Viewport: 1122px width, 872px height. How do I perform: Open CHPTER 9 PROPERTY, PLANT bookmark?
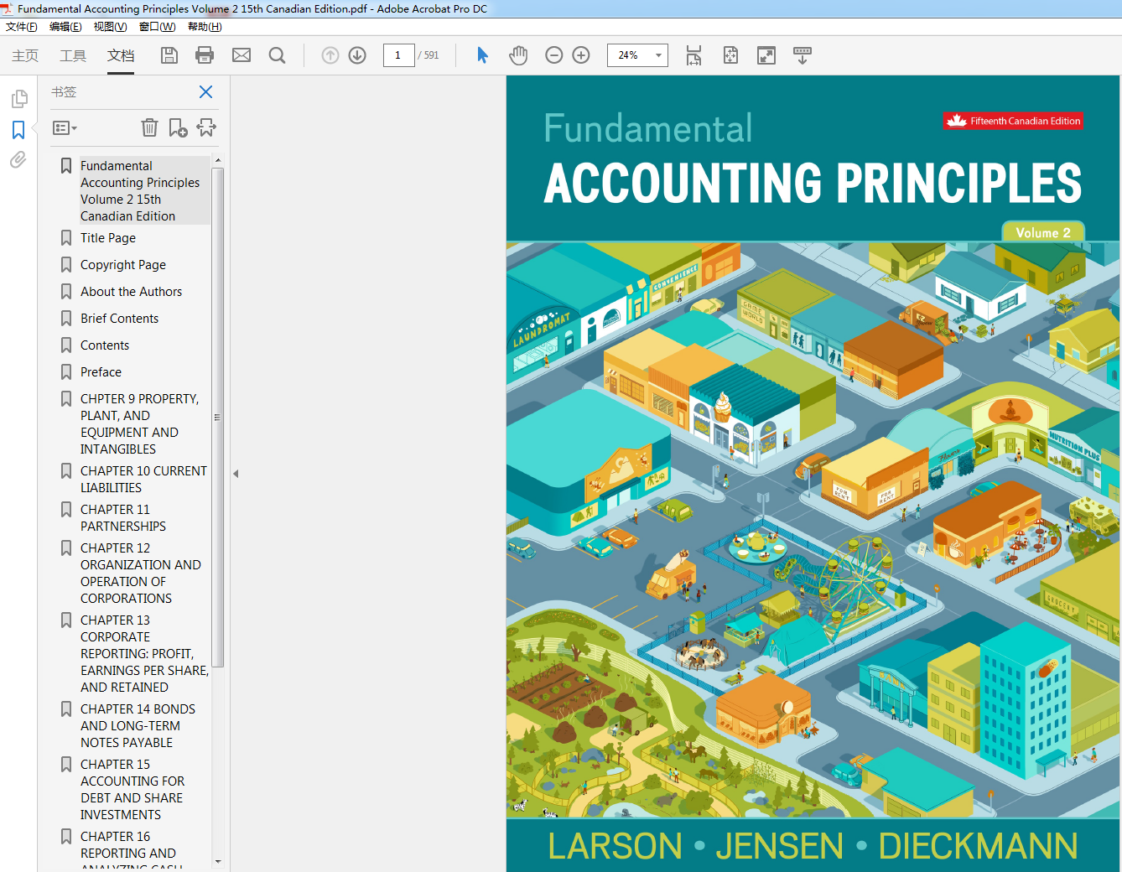pos(139,424)
